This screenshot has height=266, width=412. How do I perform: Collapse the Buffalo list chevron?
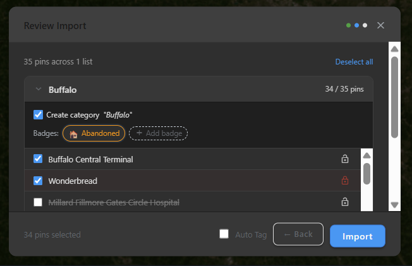[x=39, y=89]
